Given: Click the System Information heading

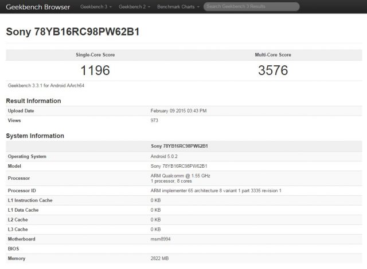Looking at the screenshot, I should [35, 136].
